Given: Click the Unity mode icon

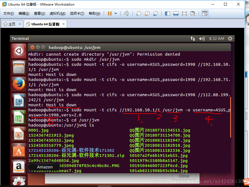Looking at the screenshot, I should (193, 13).
